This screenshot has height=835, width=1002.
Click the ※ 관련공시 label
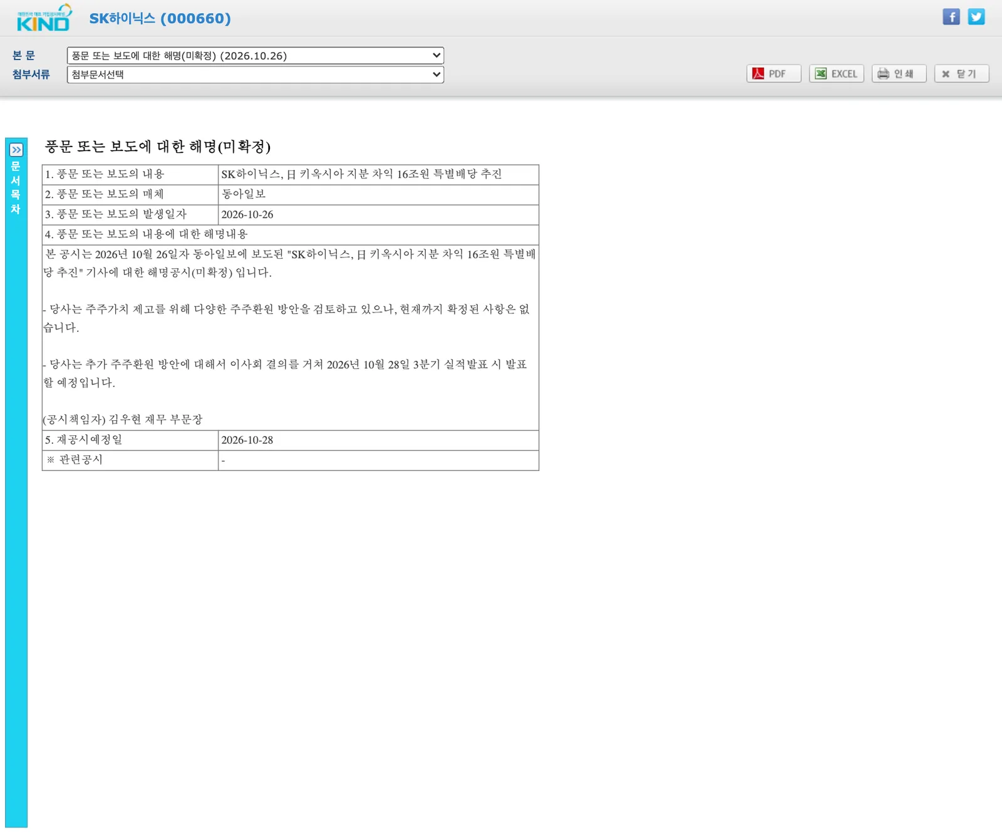coord(75,460)
